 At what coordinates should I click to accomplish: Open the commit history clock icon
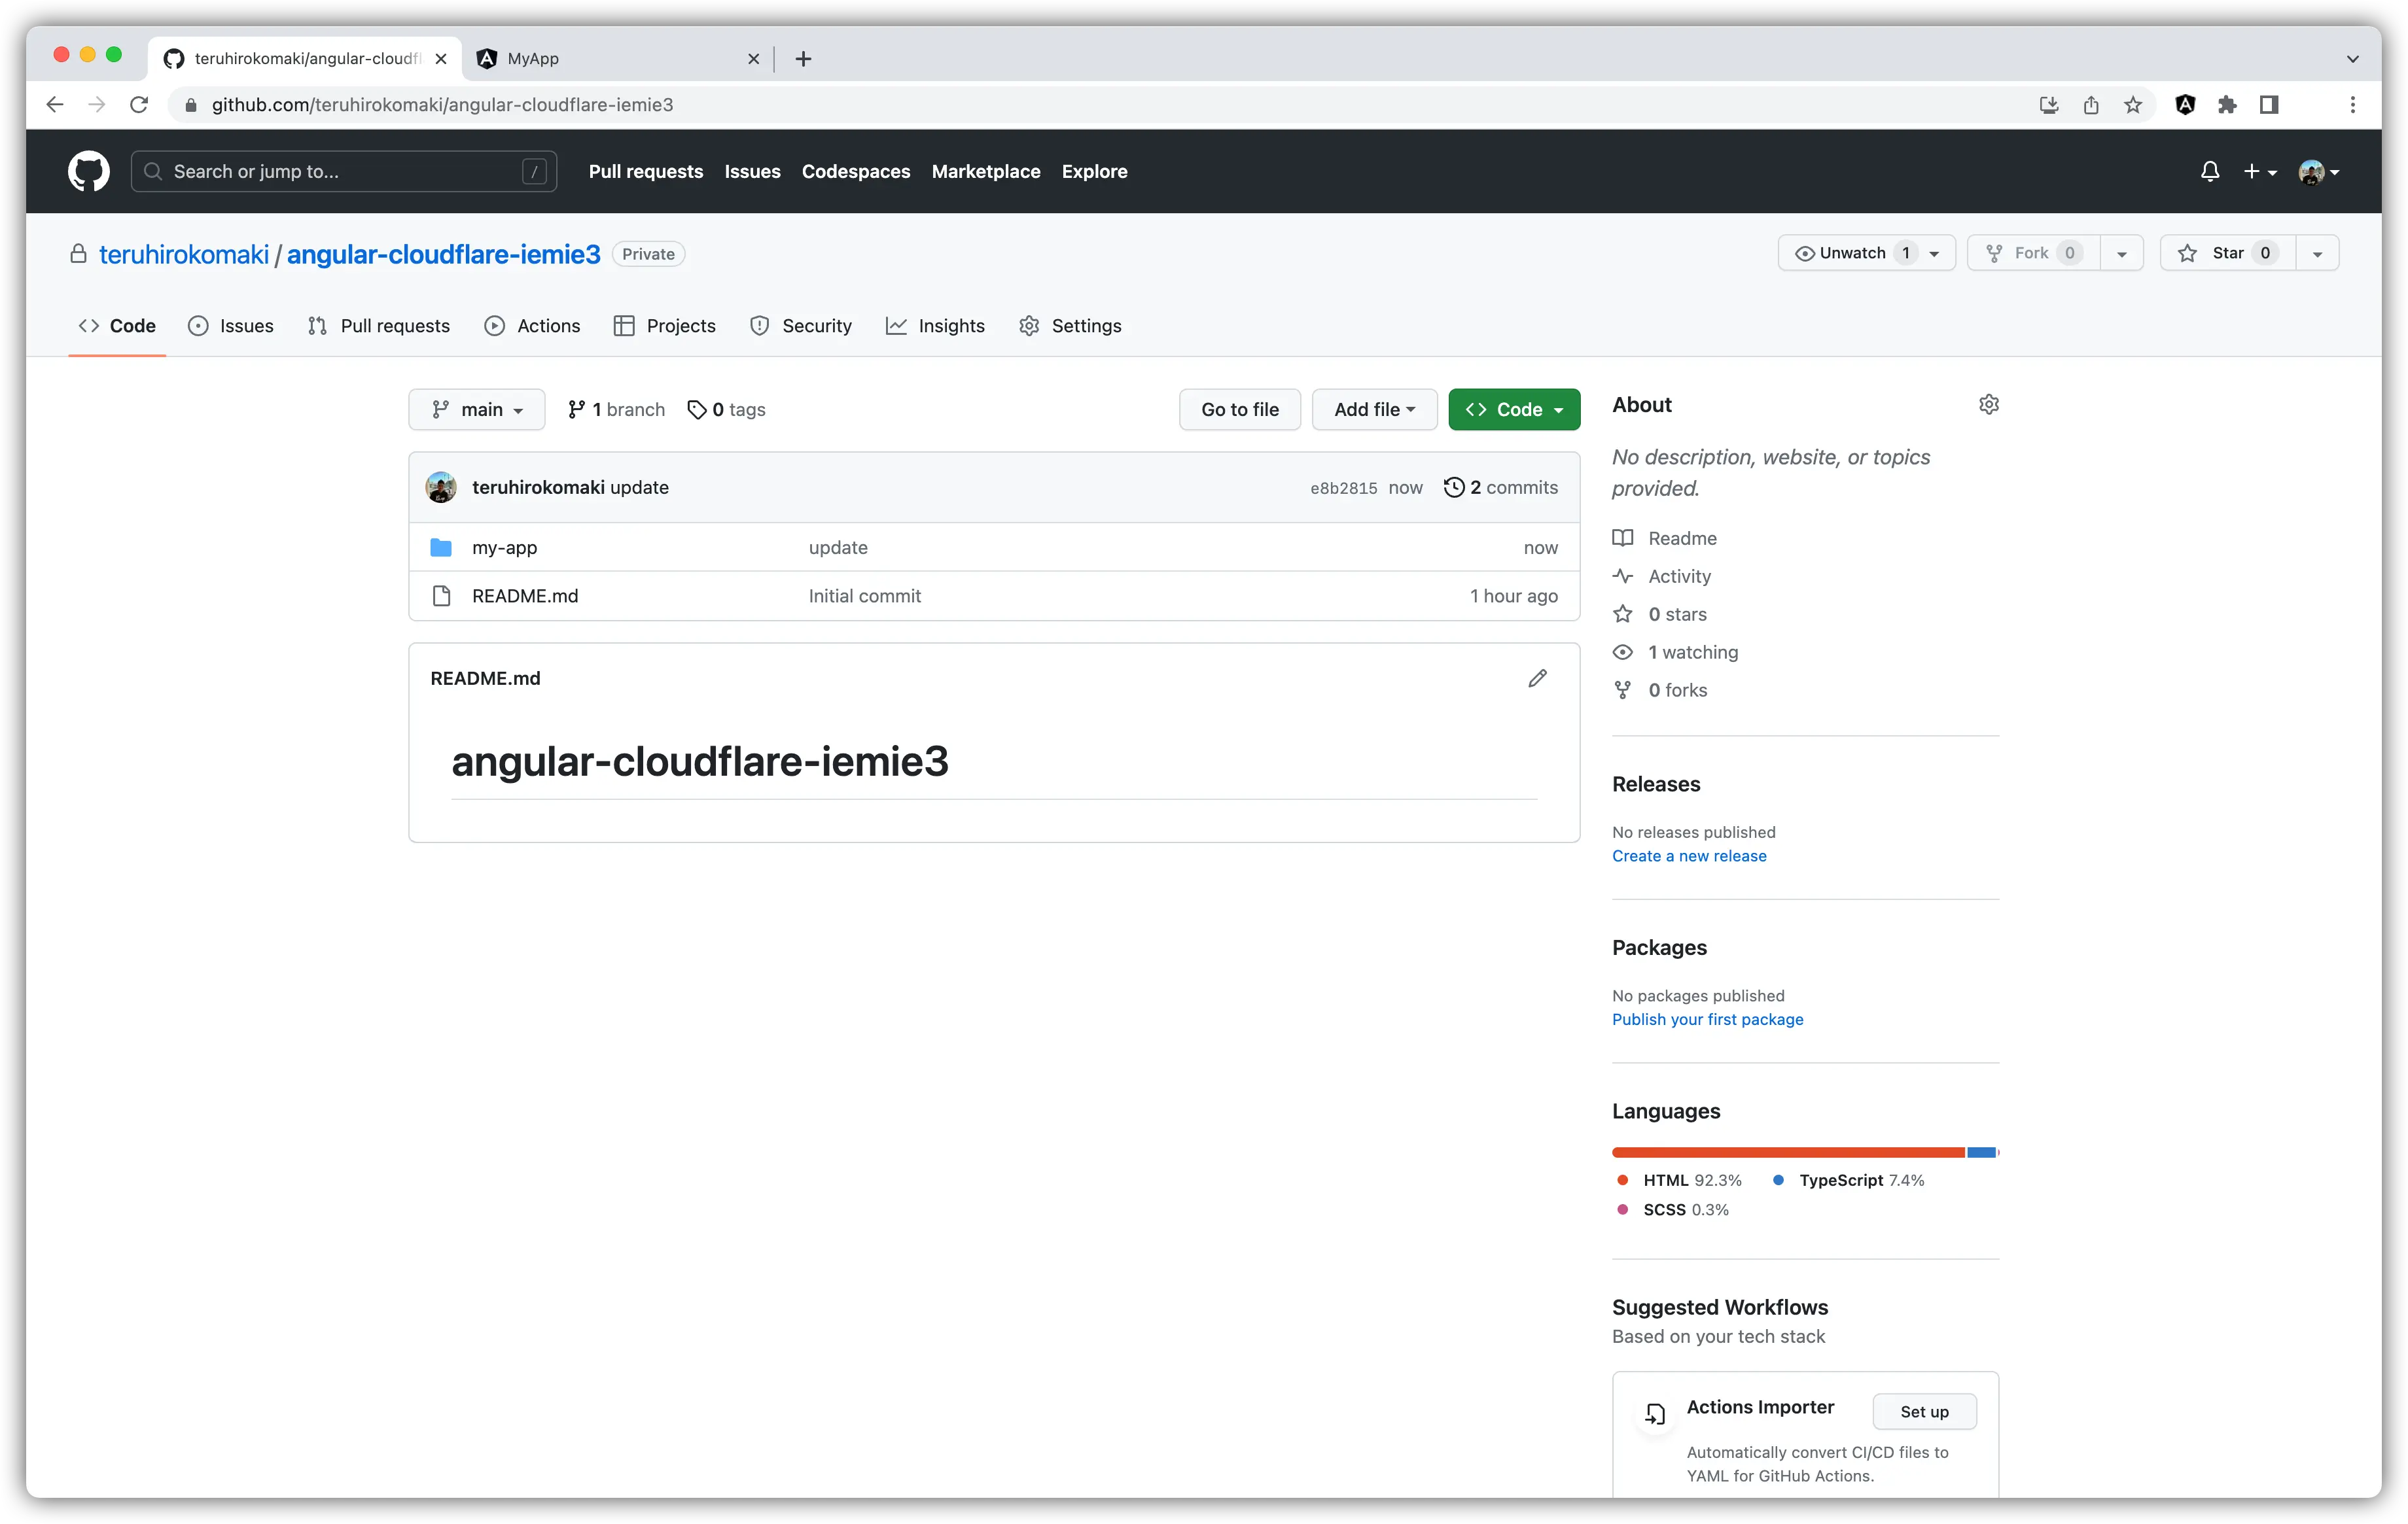(x=1454, y=488)
